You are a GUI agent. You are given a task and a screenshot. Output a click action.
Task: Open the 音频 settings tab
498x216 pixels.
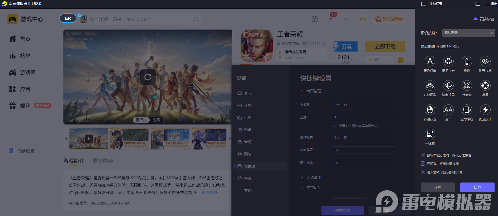click(x=260, y=142)
